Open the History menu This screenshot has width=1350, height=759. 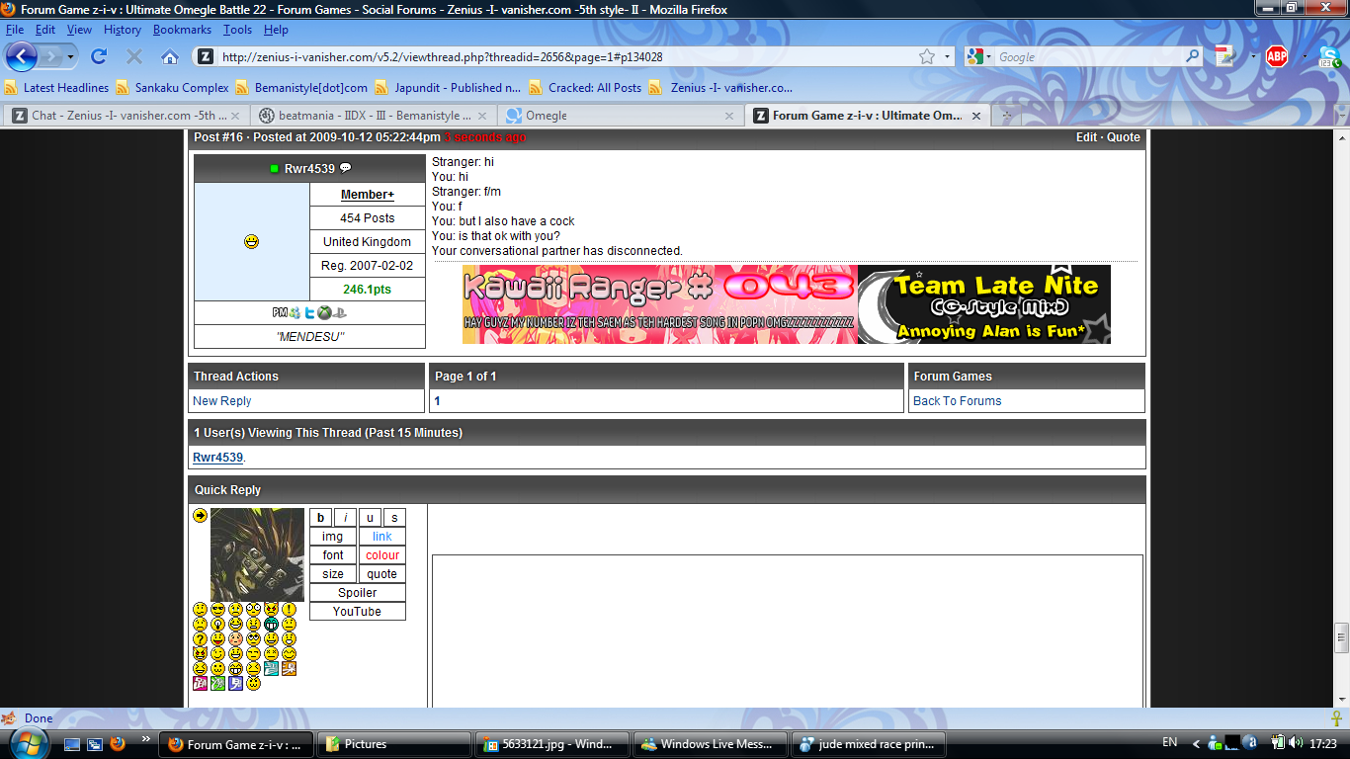[123, 30]
